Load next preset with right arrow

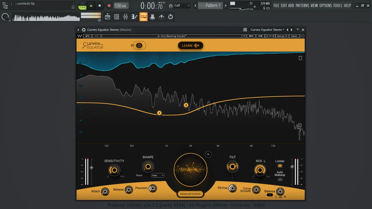pos(260,36)
